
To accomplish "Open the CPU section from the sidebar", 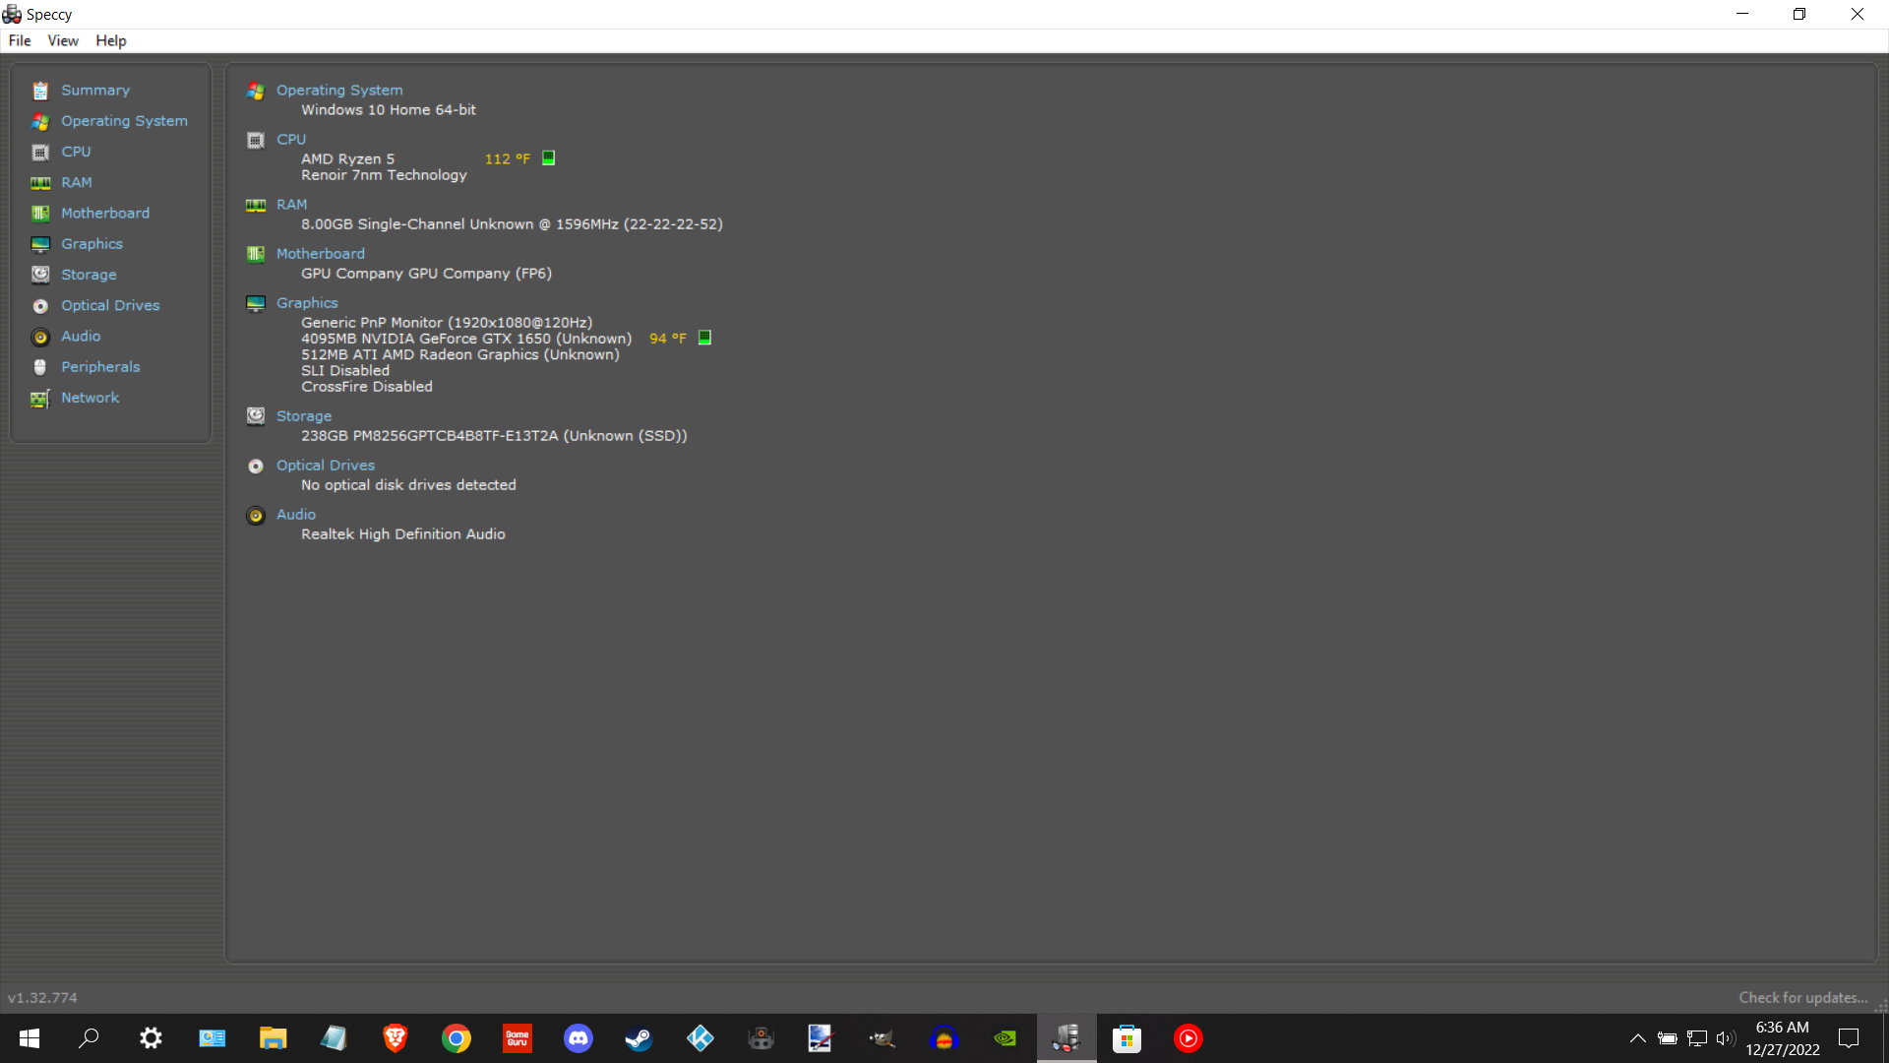I will point(75,152).
